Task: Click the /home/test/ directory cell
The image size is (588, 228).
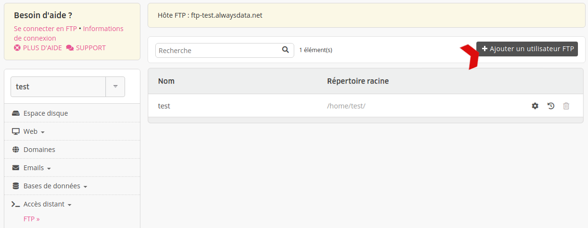Action: (346, 106)
